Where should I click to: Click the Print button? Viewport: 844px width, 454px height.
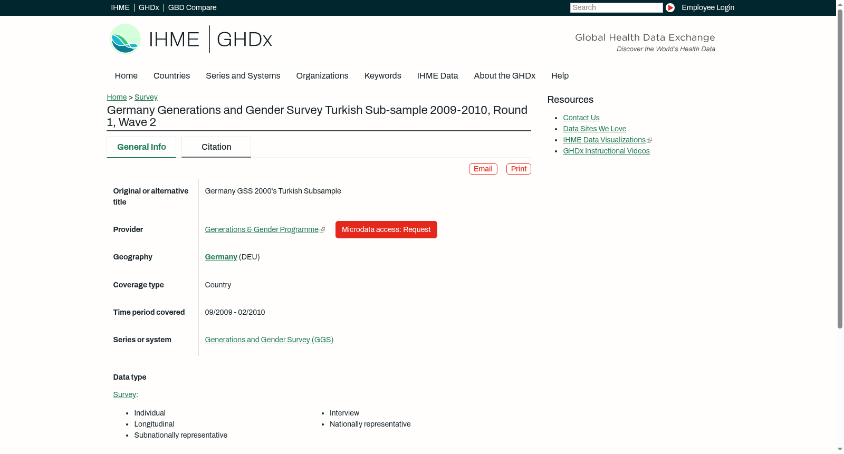[x=519, y=169]
